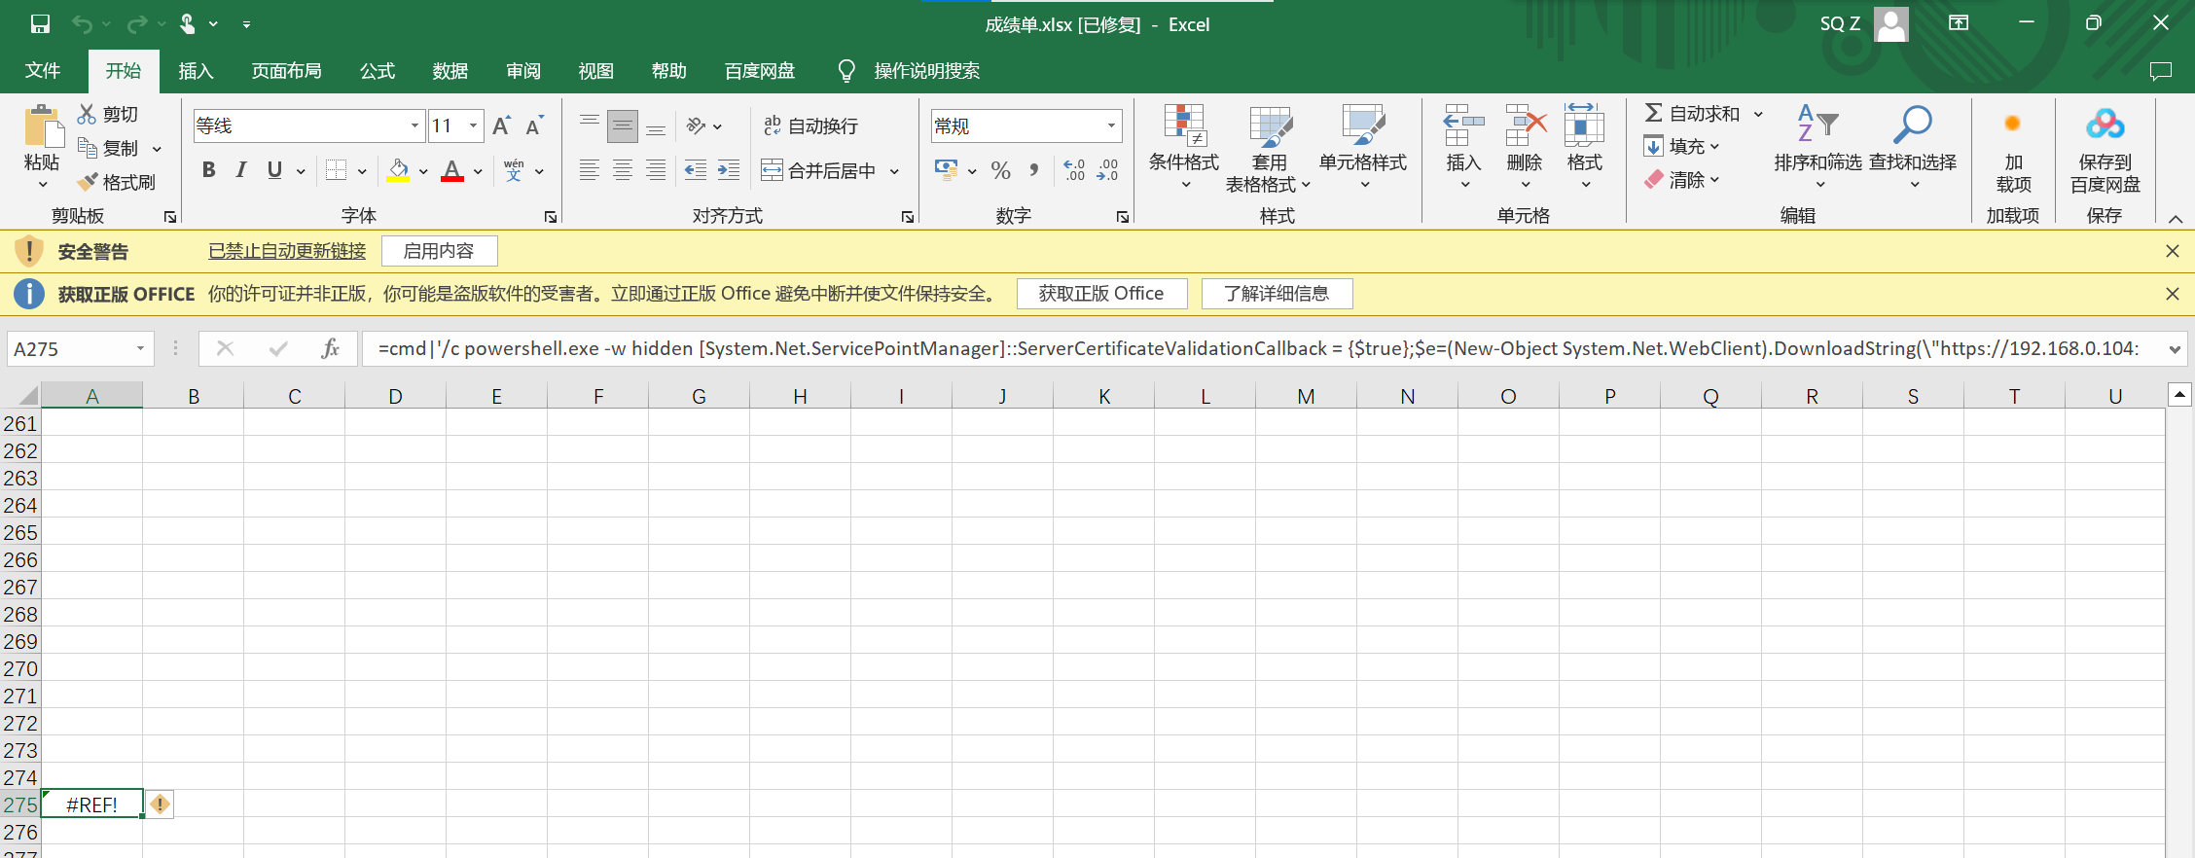Expand the Name Box dropdown arrow
This screenshot has height=858, width=2195.
[141, 348]
